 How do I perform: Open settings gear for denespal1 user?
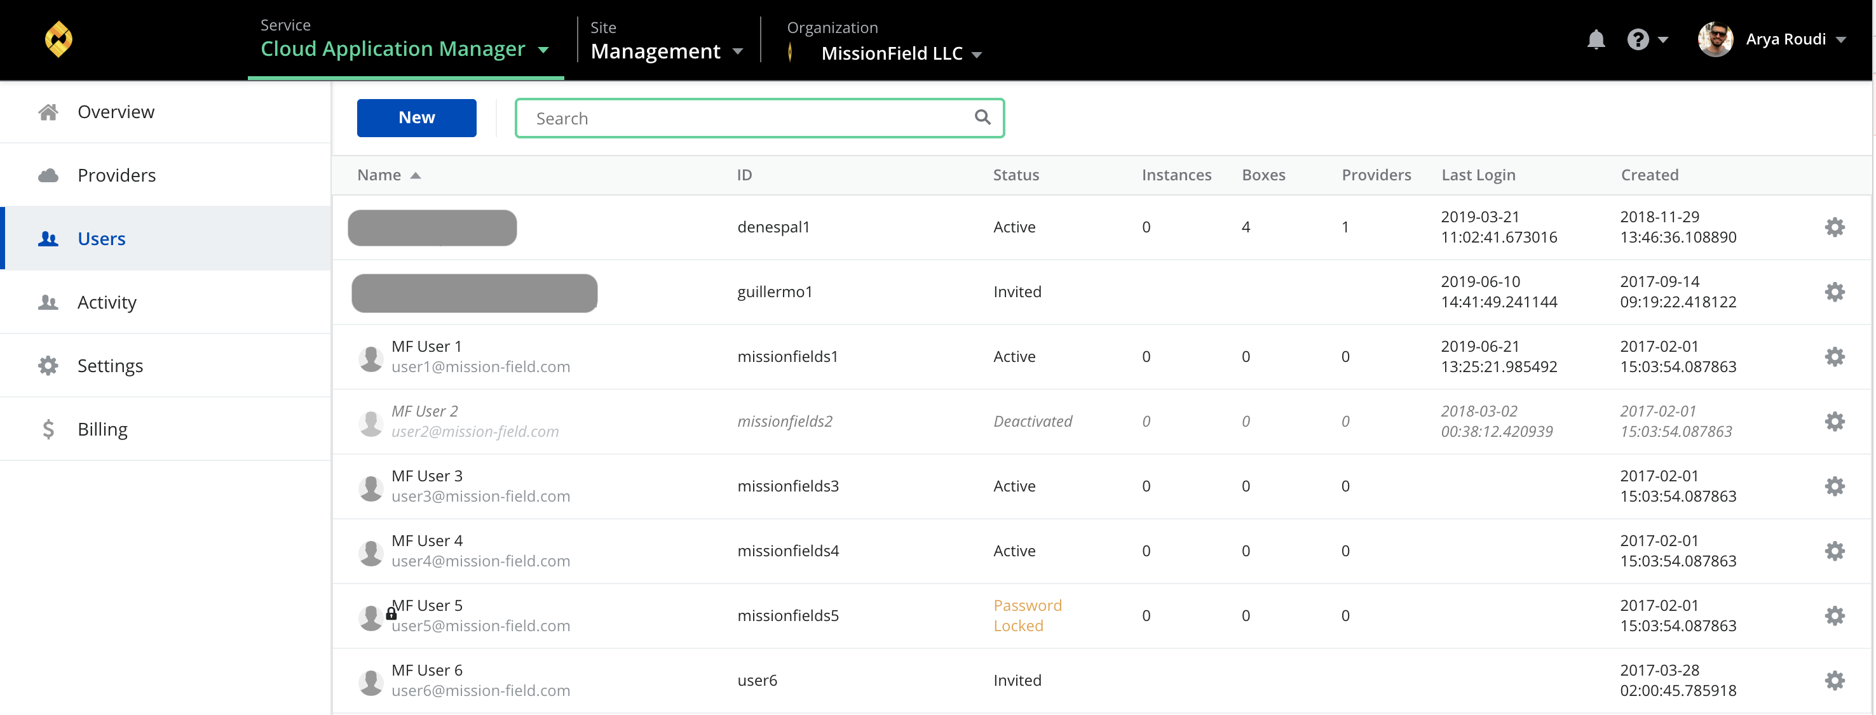point(1837,227)
